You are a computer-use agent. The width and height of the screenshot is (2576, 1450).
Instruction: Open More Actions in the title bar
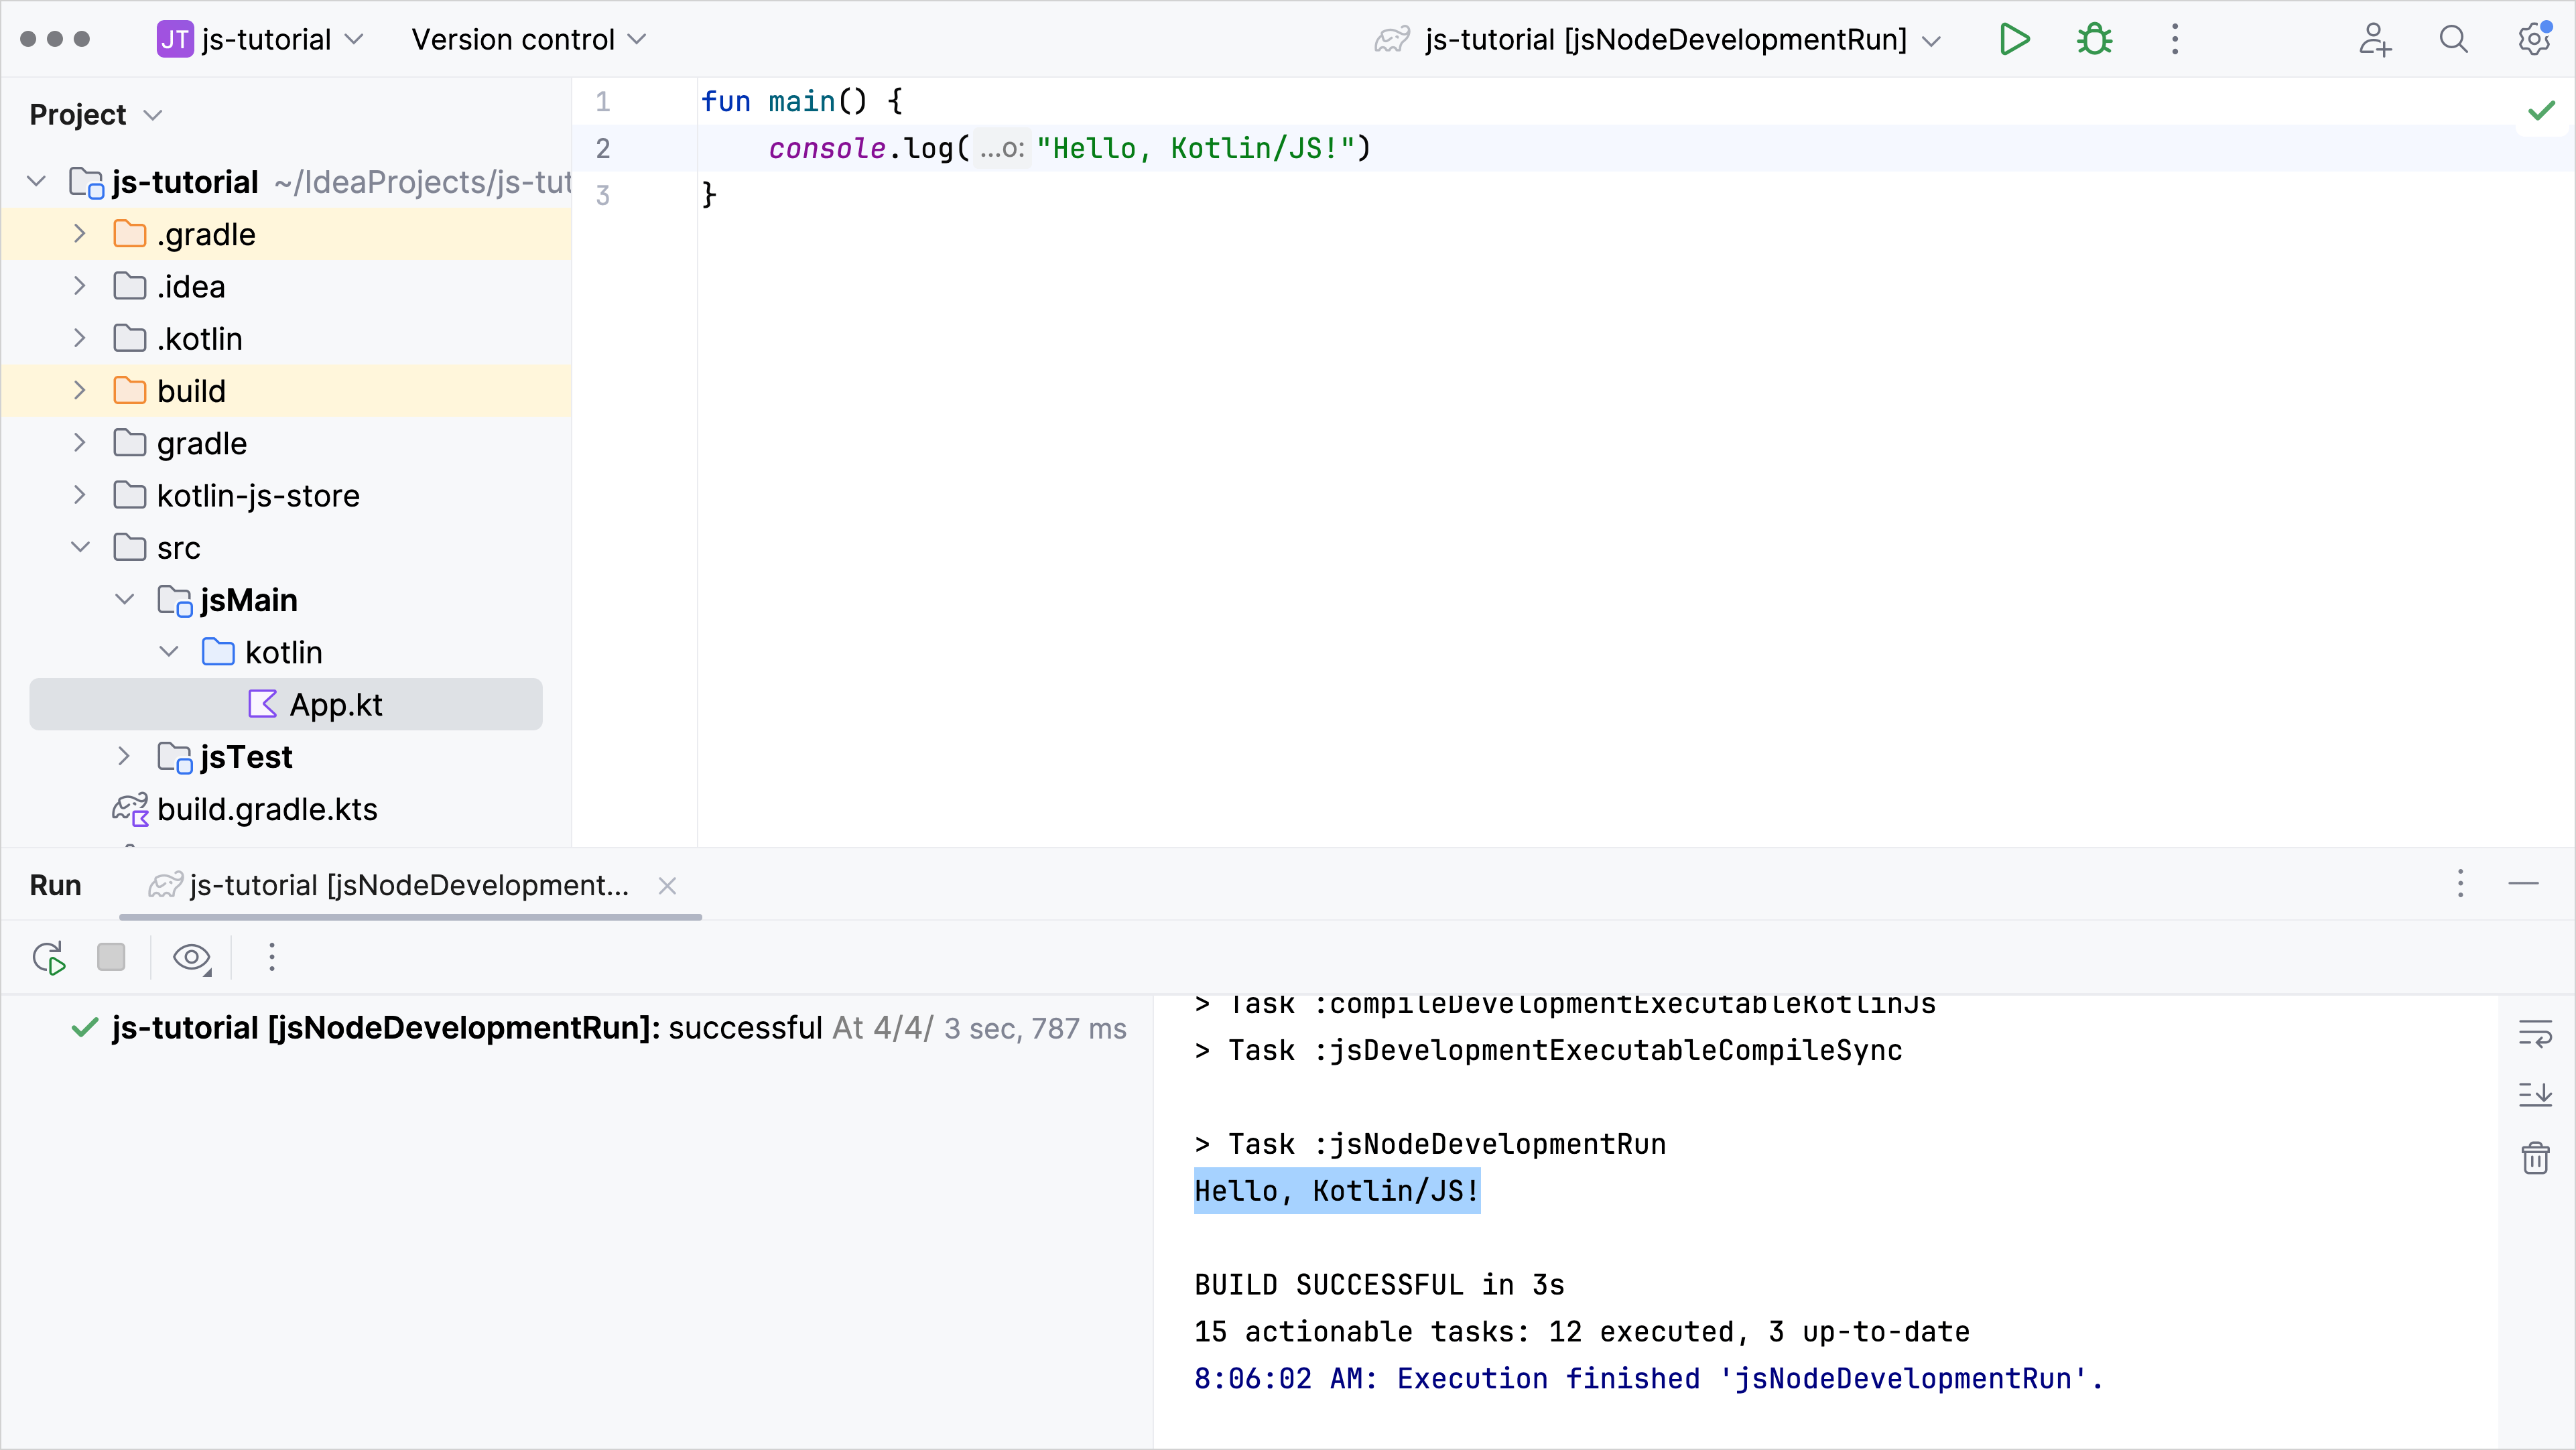[2174, 39]
